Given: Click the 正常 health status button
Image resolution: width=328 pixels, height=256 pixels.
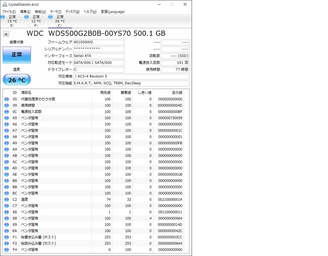Looking at the screenshot, I should pos(17,55).
